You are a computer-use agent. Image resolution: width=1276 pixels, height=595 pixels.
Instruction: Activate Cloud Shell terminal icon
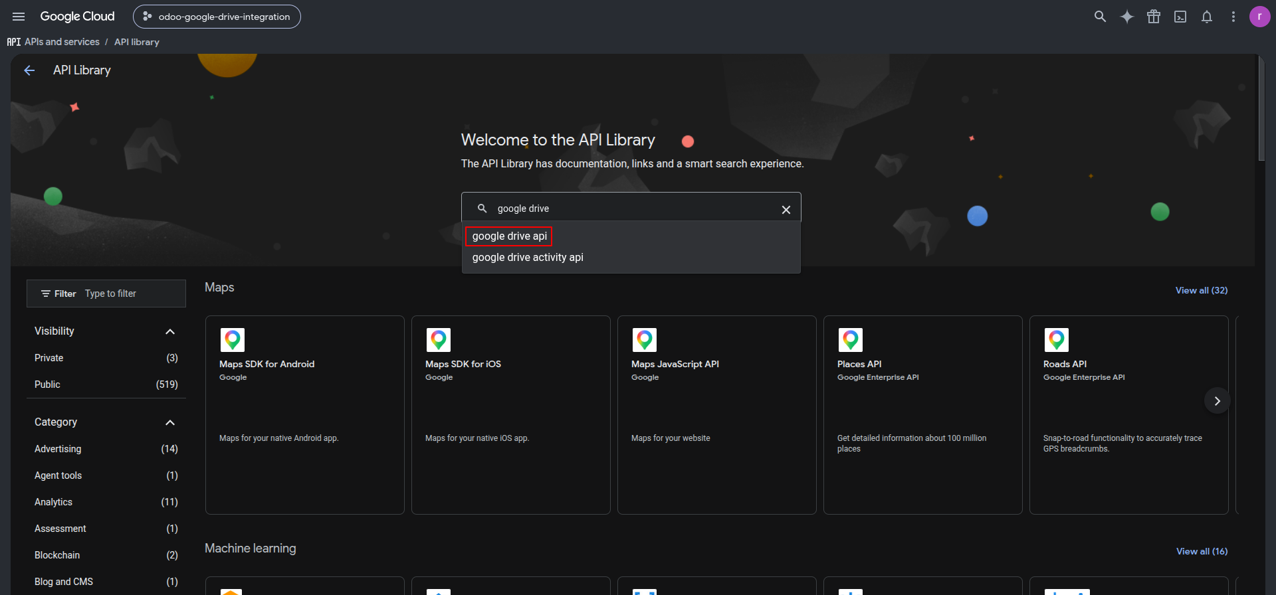pos(1180,17)
